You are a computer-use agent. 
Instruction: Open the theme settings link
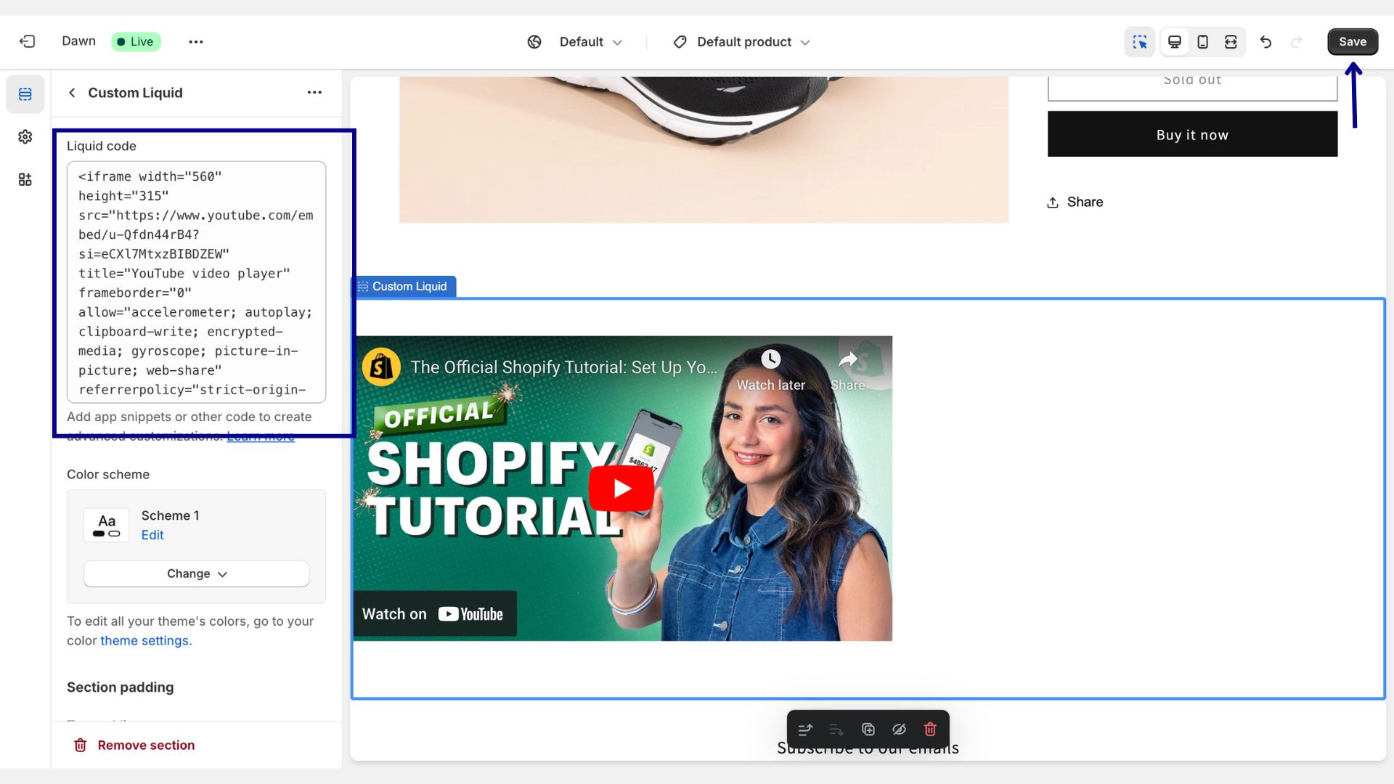click(144, 641)
